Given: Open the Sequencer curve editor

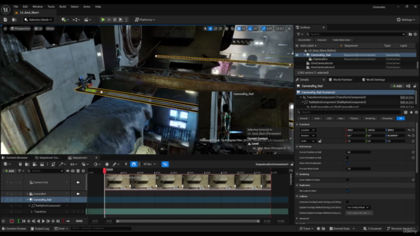Looking at the screenshot, I should [x=165, y=164].
